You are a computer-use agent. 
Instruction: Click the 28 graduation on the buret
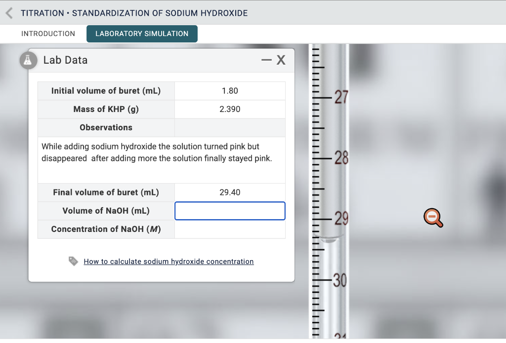[340, 158]
